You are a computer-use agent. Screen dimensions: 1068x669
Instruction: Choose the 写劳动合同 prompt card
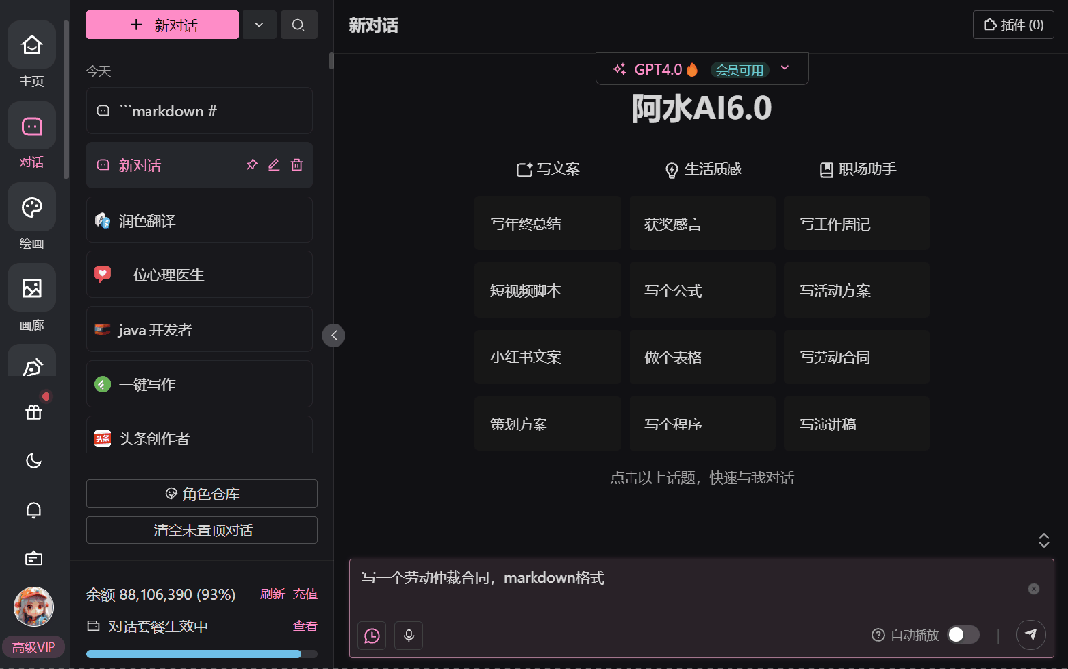857,357
